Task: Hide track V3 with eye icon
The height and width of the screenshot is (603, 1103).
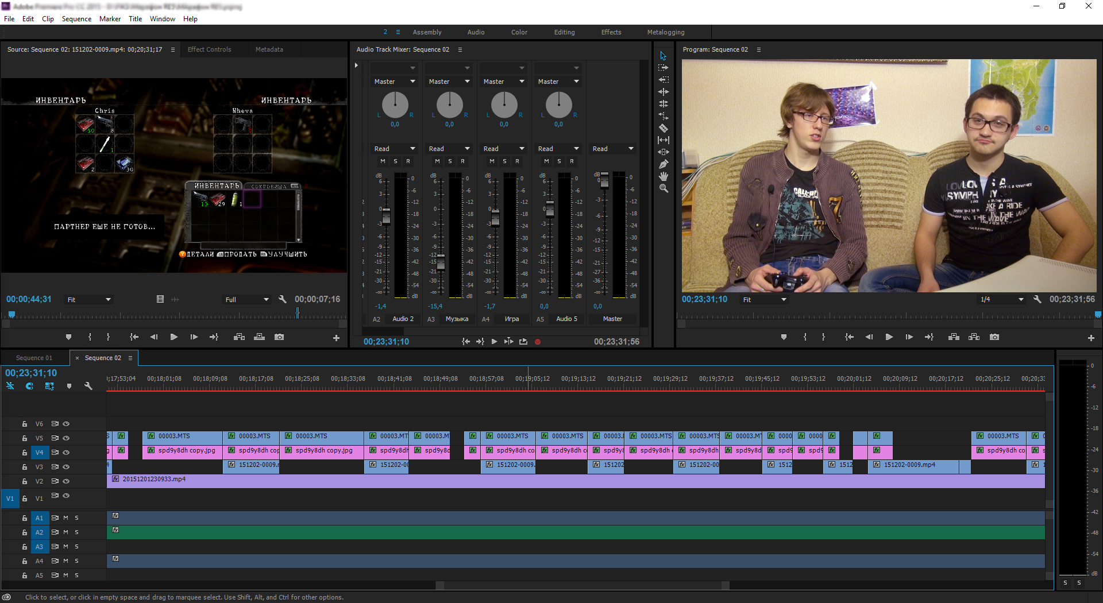Action: [66, 467]
